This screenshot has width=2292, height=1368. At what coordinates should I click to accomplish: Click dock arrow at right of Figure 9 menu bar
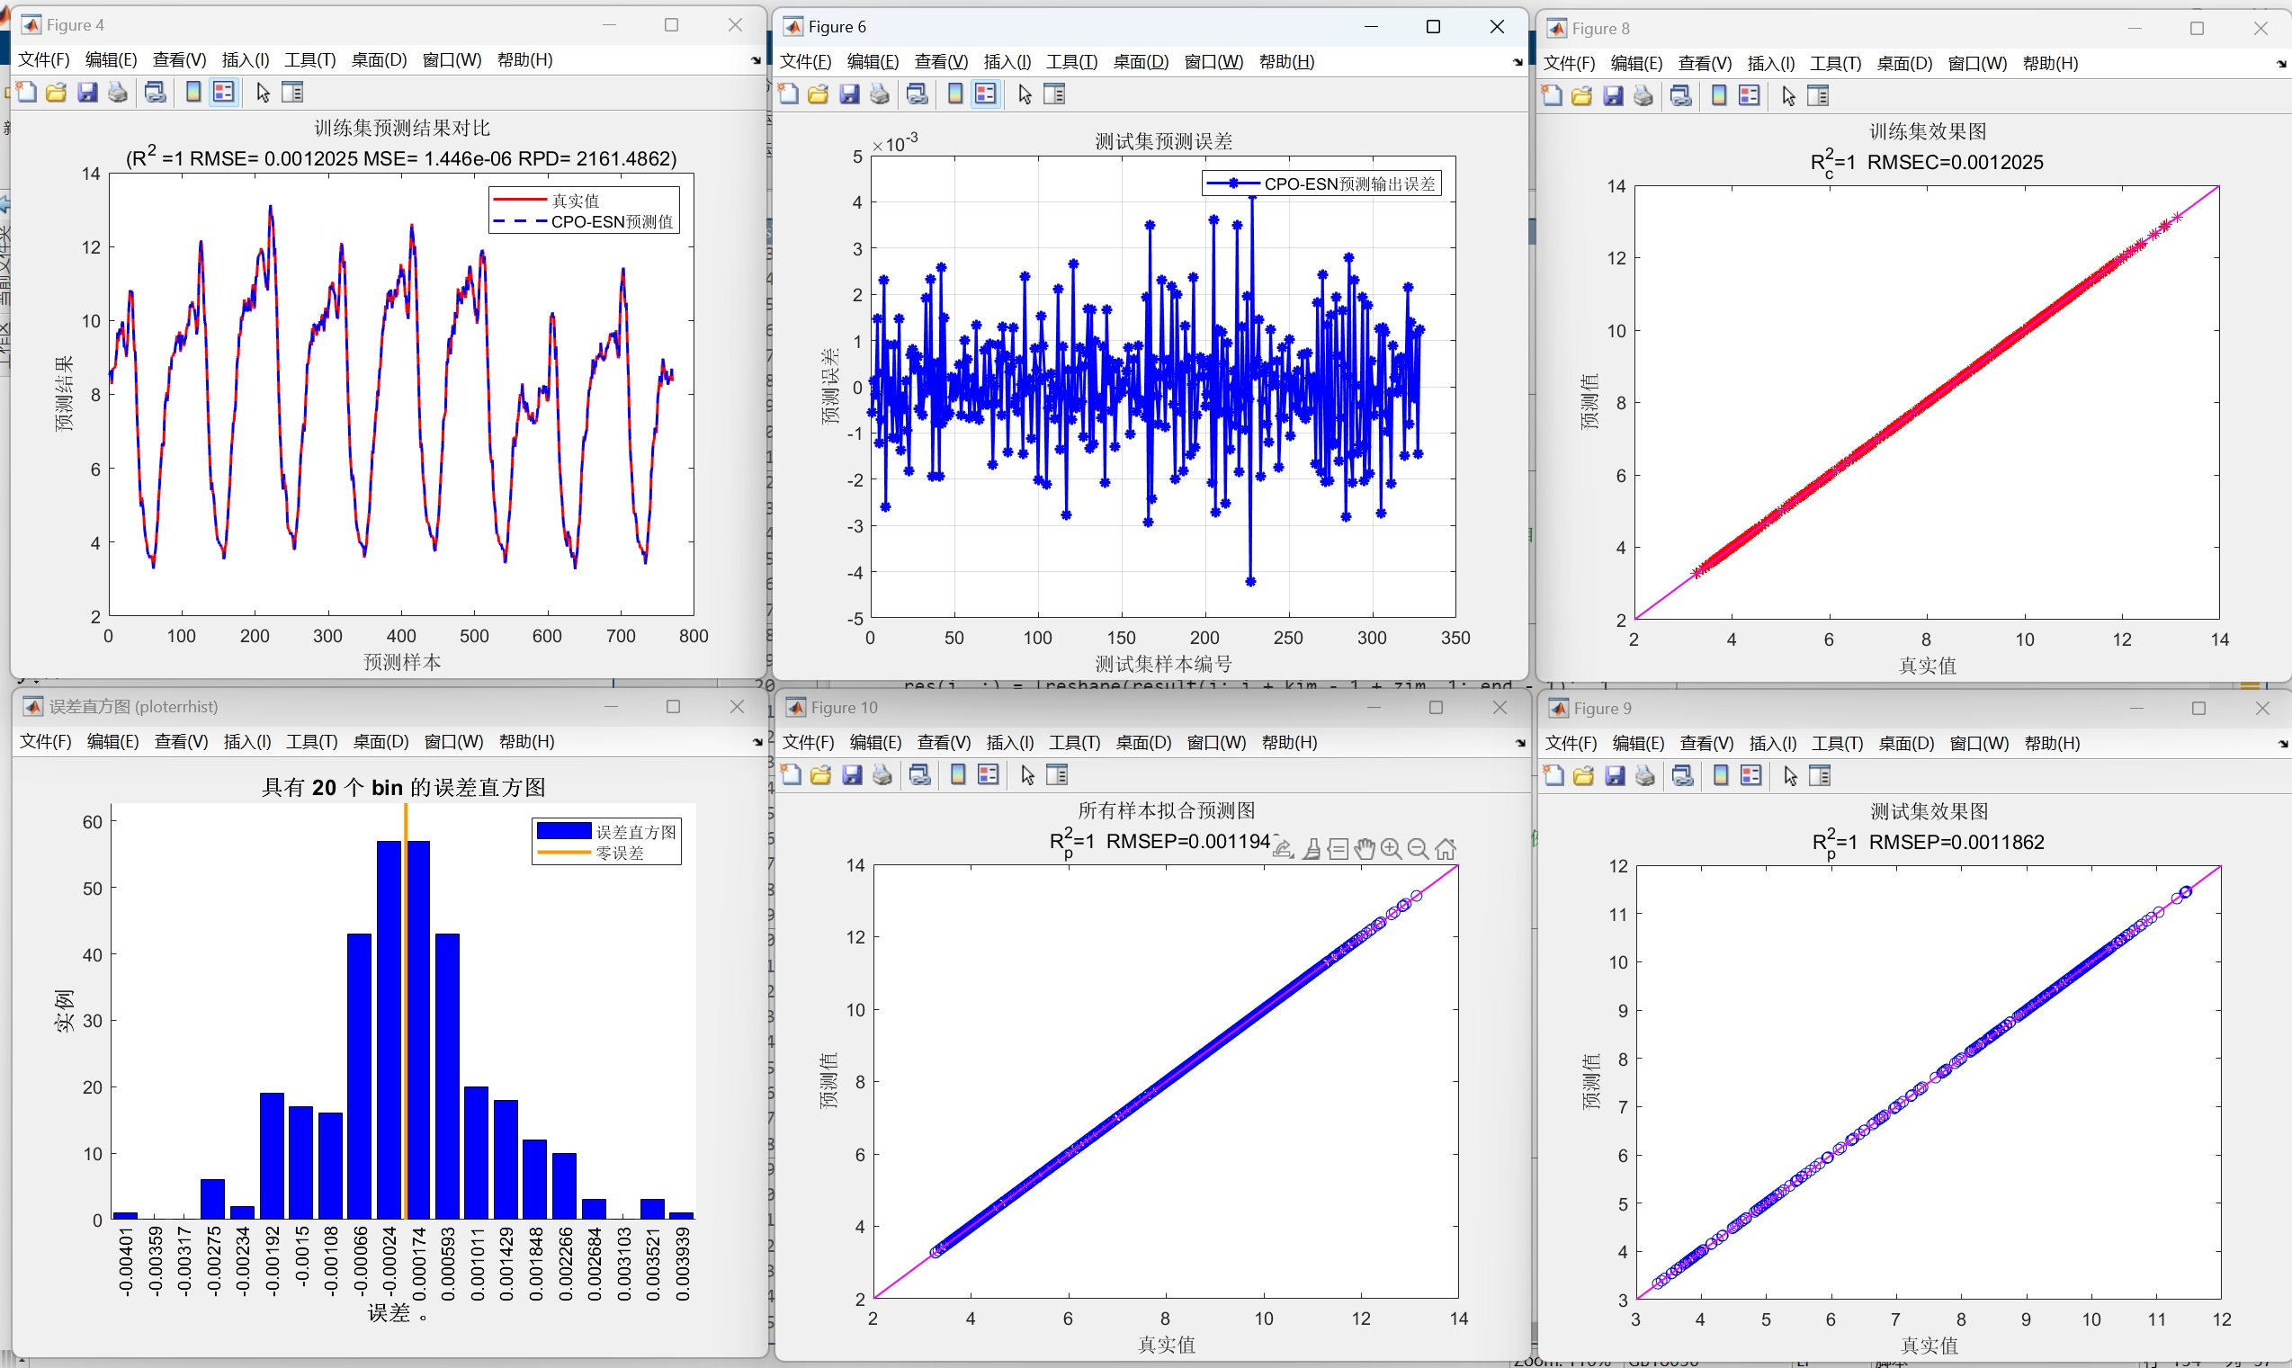[2282, 744]
